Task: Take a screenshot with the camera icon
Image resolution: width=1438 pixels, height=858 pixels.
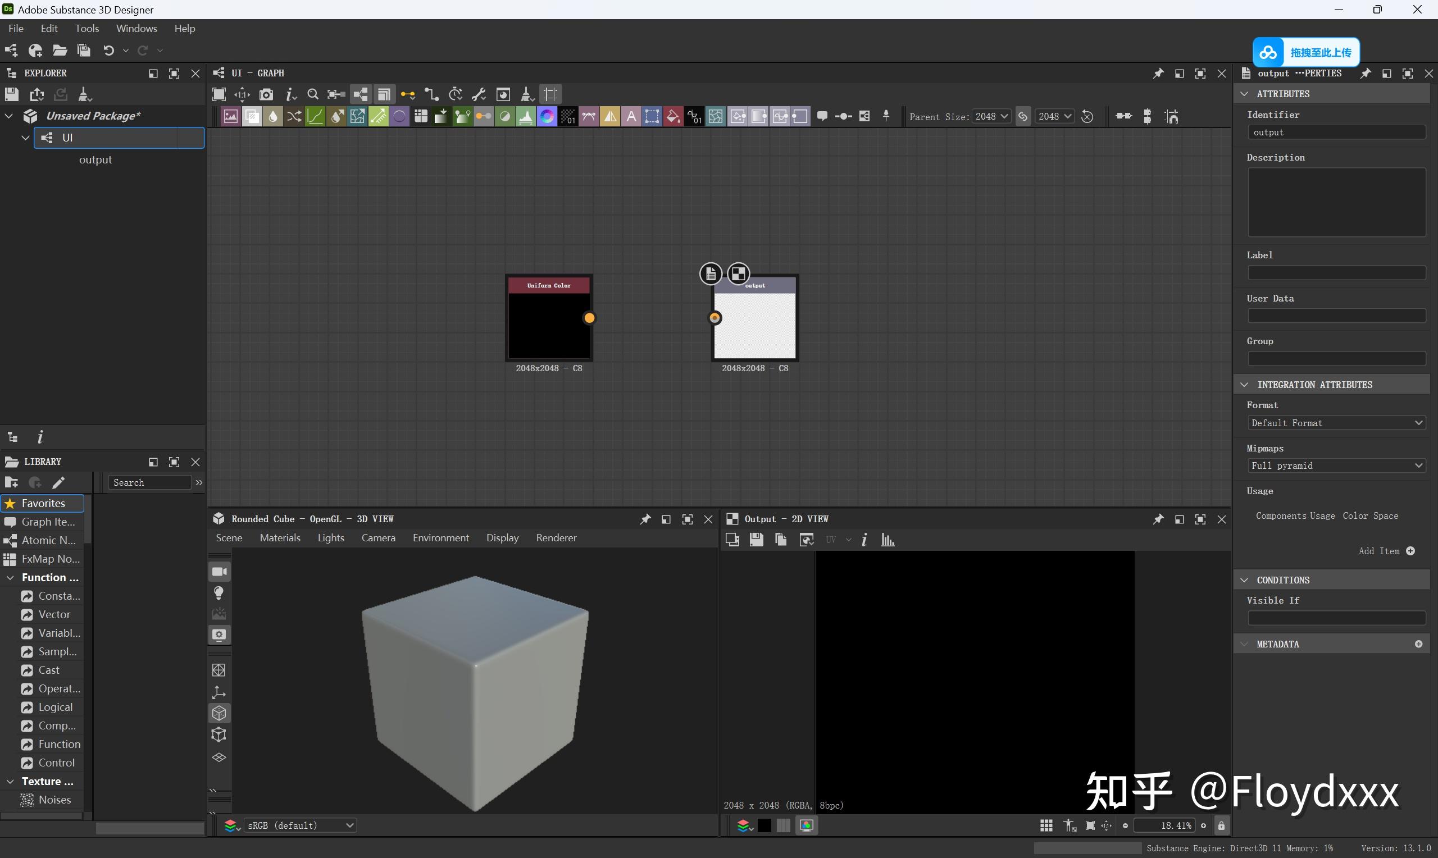Action: coord(266,94)
